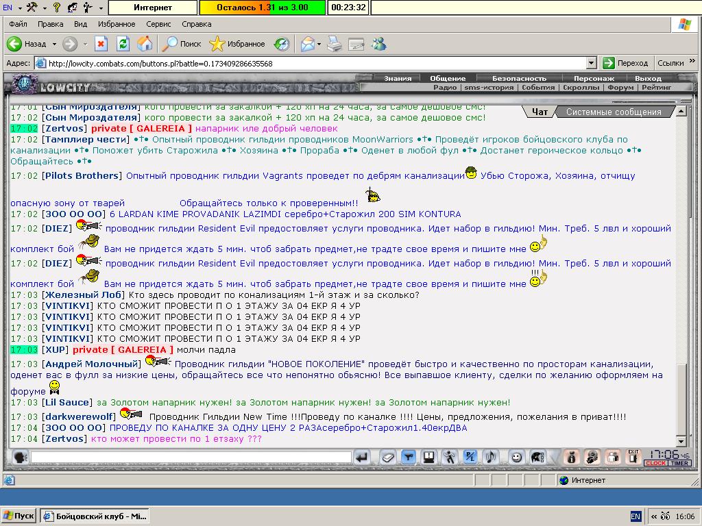Toggle the chat filter funnel button

[x=409, y=457]
